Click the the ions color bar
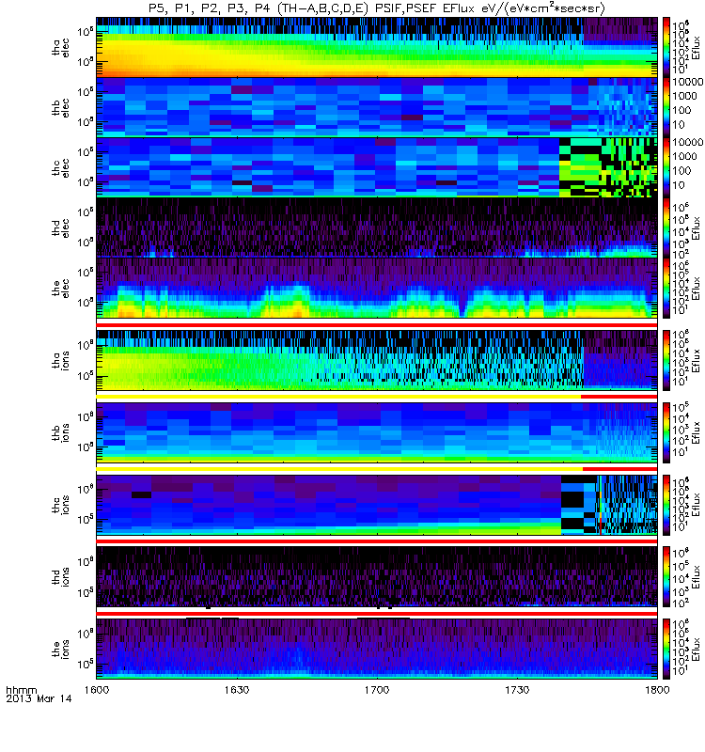The height and width of the screenshot is (752, 705). (666, 649)
